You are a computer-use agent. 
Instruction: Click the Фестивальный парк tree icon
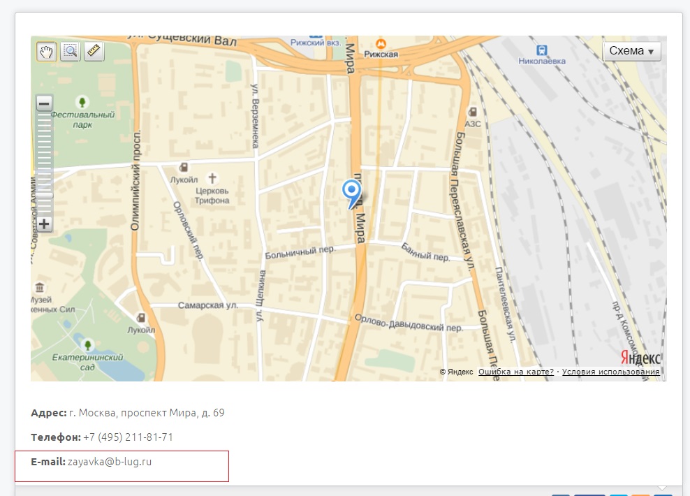click(x=82, y=103)
